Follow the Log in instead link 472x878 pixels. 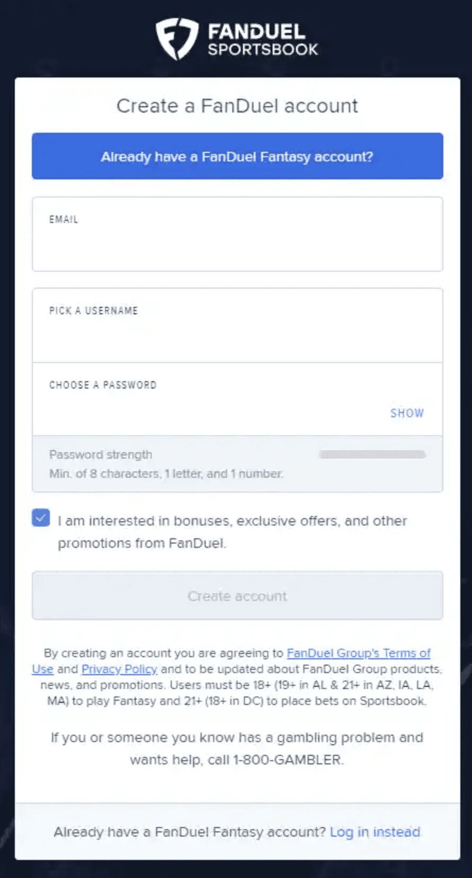click(374, 832)
